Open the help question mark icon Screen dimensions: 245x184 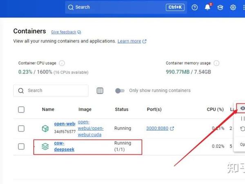[x=195, y=7]
